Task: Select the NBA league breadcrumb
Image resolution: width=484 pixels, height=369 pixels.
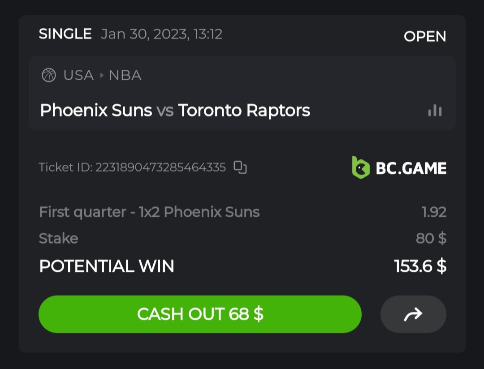Action: coord(125,75)
